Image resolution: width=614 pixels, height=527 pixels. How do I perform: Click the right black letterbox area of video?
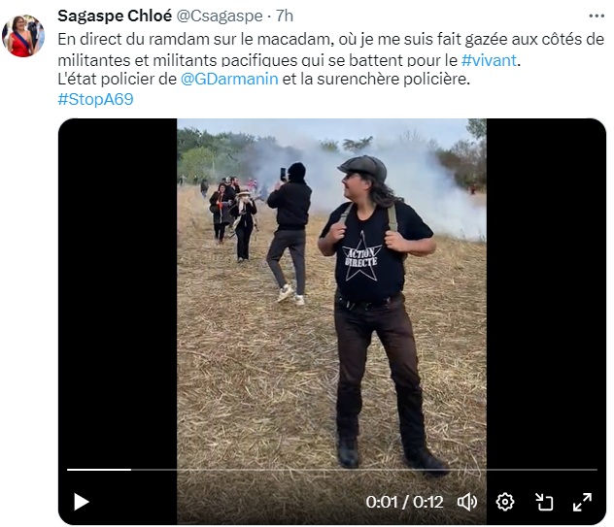click(546, 289)
